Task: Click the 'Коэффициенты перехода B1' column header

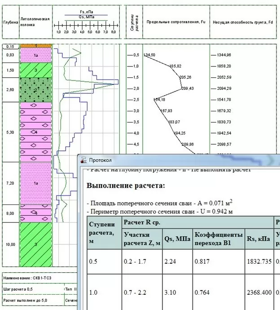Action: [219, 239]
